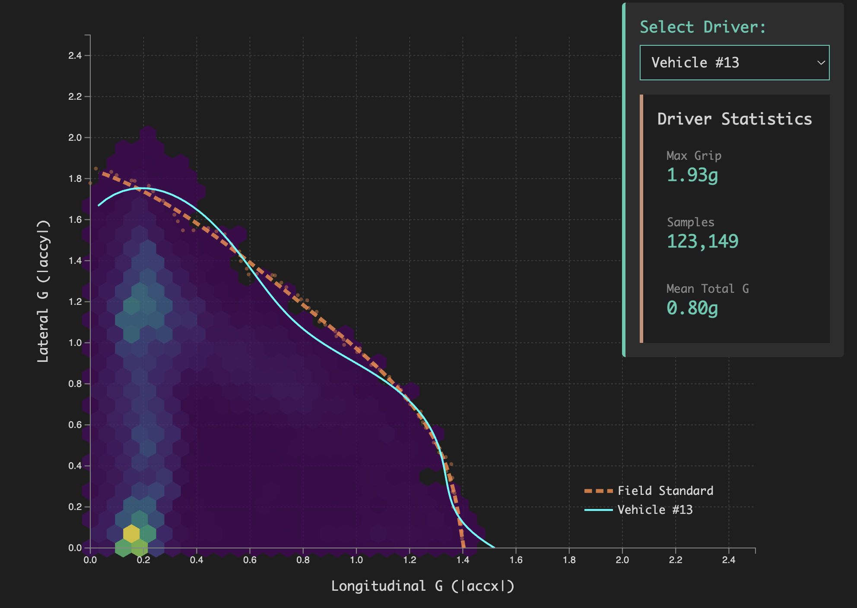This screenshot has width=857, height=608.
Task: Select the Samples value 123,149
Action: (702, 241)
